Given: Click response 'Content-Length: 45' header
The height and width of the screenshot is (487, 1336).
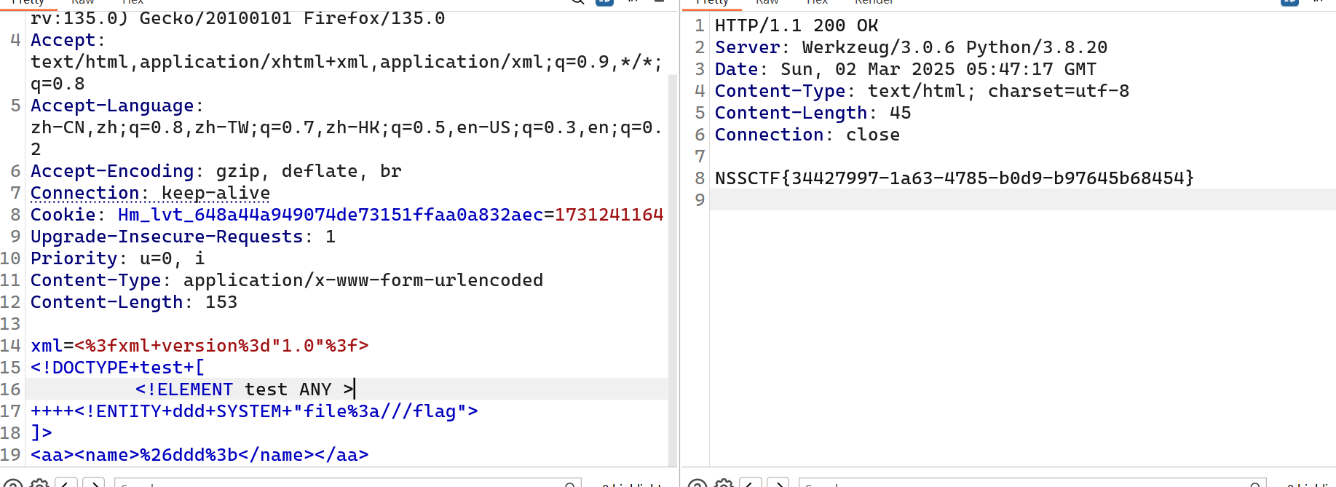Looking at the screenshot, I should (813, 113).
